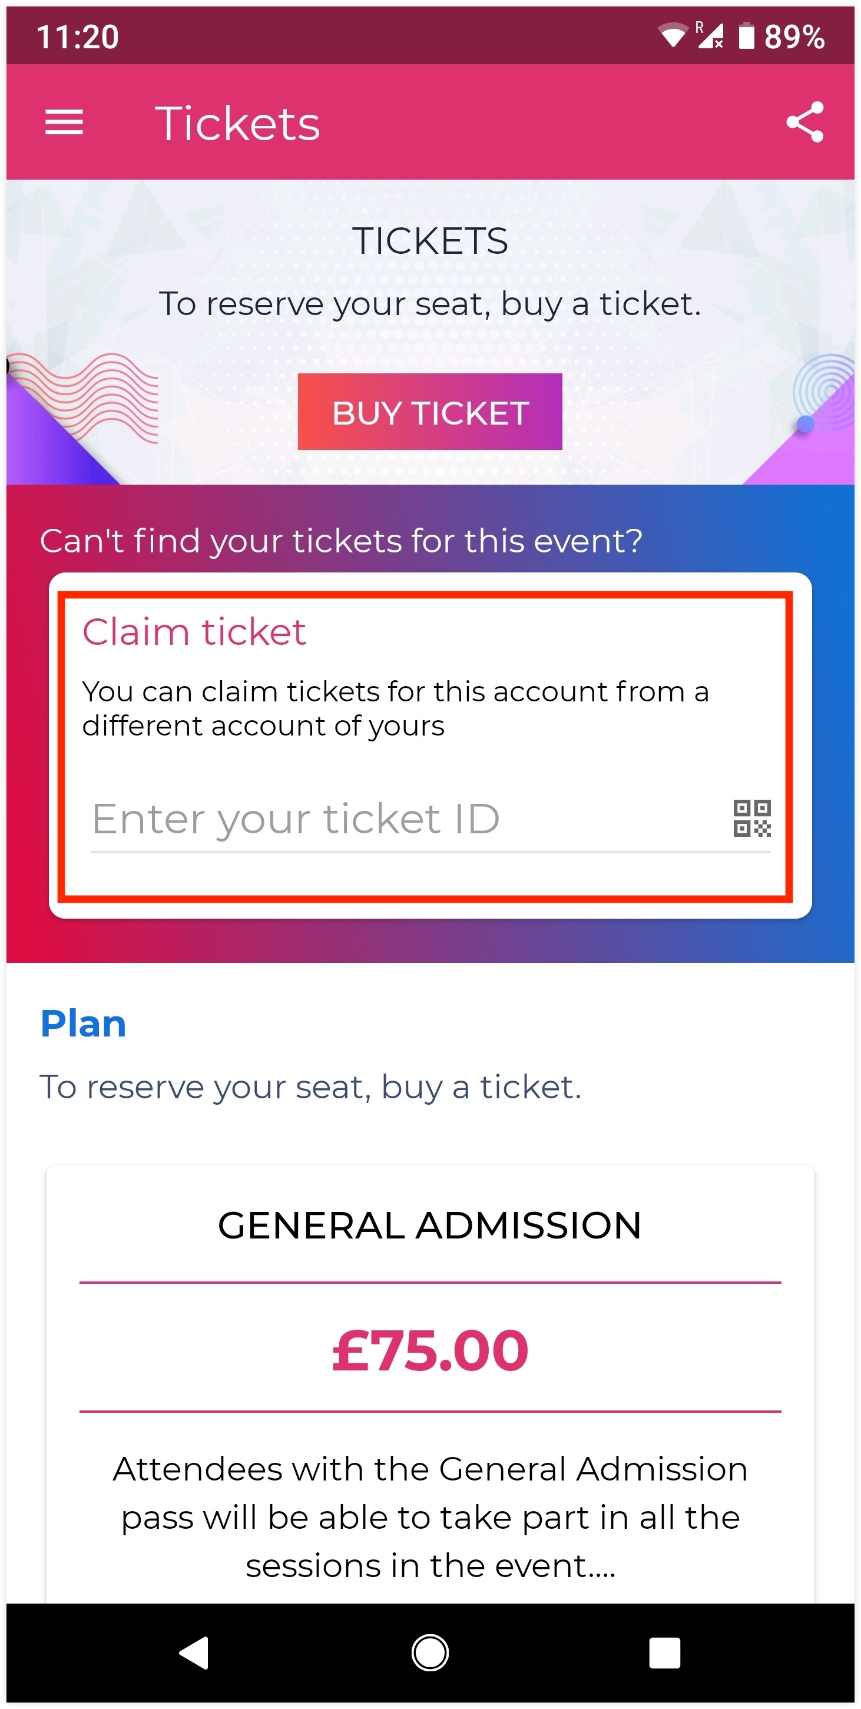
Task: Scan ticket with the QR code icon
Action: pyautogui.click(x=751, y=817)
